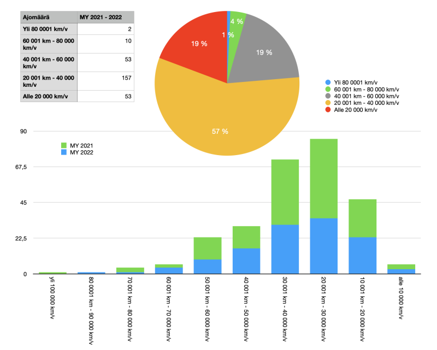Click the blue legend dot for Yli 80 0001 km/v
This screenshot has height=350, width=437.
tap(327, 82)
